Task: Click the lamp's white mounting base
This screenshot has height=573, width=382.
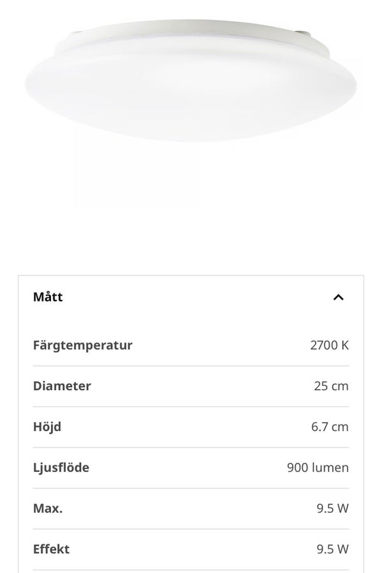Action: (191, 31)
